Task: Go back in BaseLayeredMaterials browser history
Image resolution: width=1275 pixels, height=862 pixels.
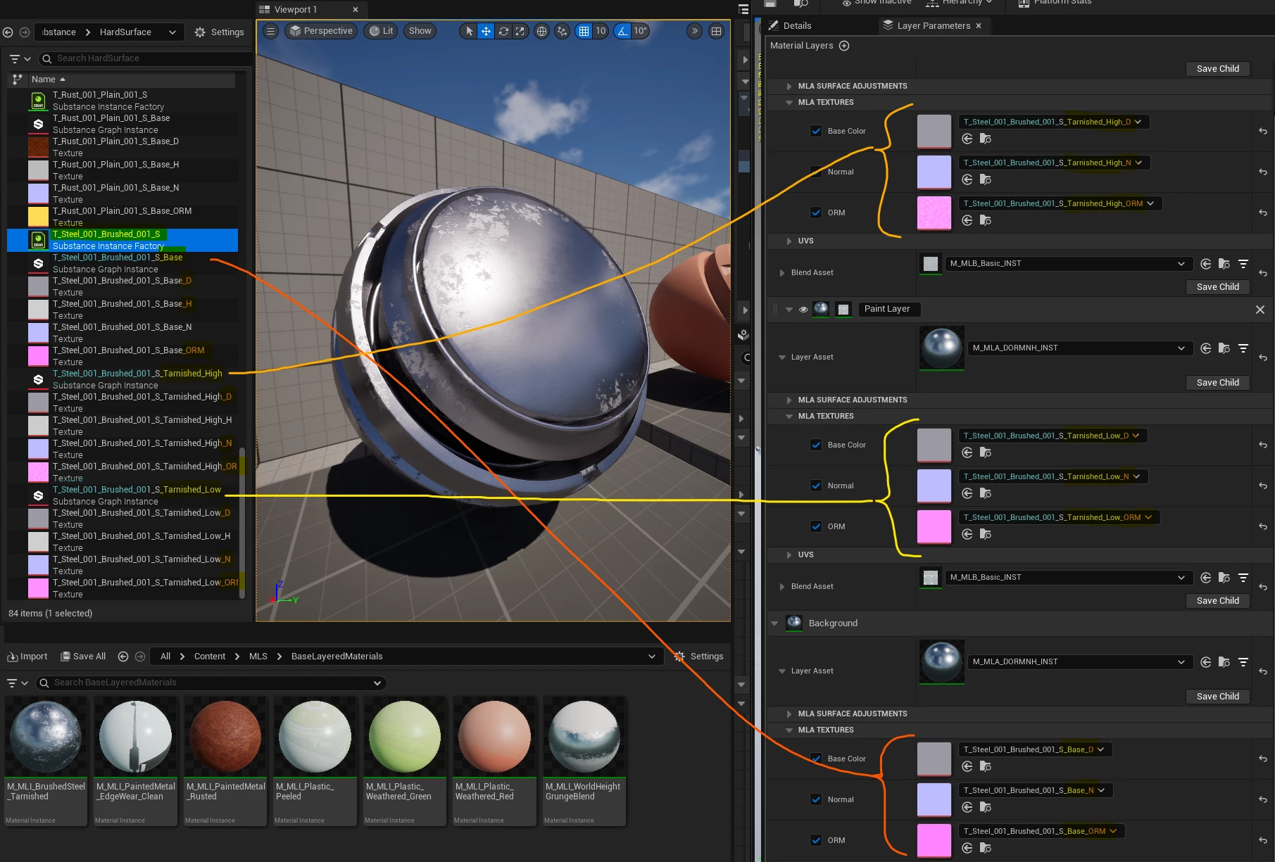Action: (x=123, y=657)
